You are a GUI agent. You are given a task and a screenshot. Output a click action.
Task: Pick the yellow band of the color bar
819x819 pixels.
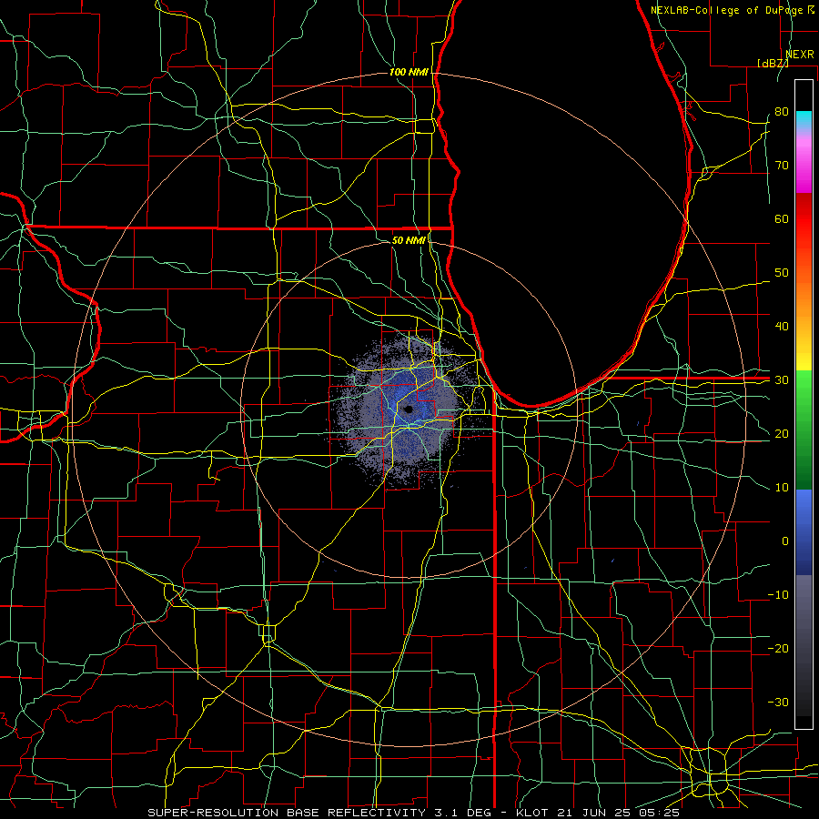[x=804, y=355]
